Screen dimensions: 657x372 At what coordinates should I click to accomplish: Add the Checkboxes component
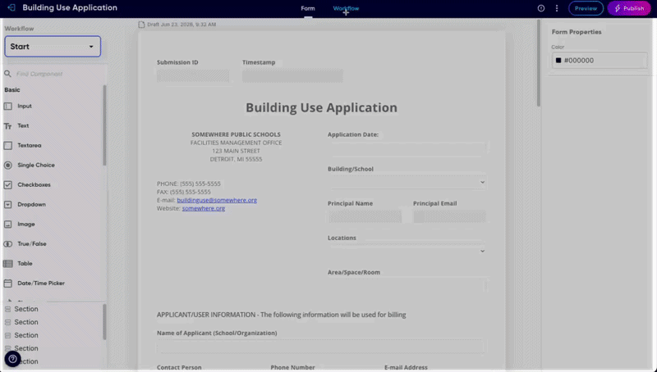click(34, 184)
